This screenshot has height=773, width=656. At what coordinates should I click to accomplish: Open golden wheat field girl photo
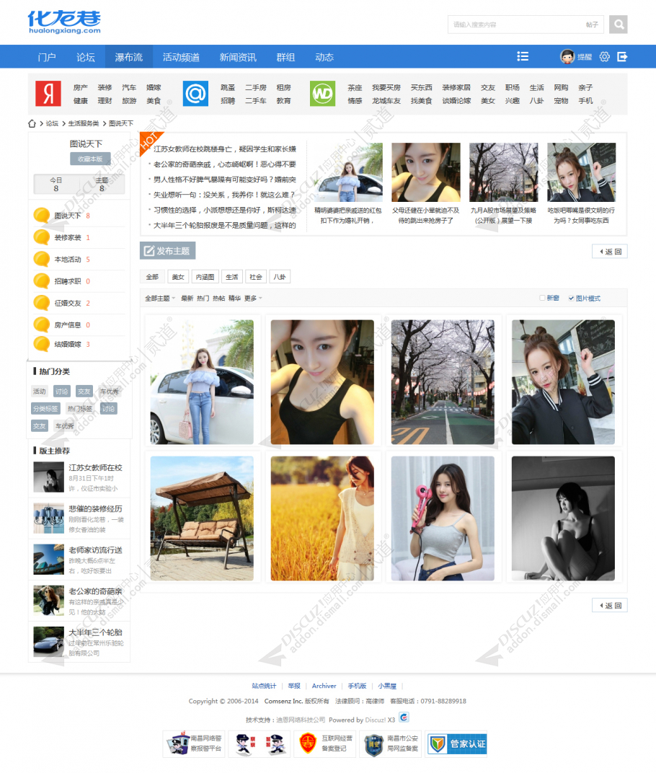(x=322, y=518)
